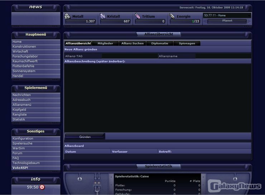Switch to previous planet arrow

pos(205,21)
